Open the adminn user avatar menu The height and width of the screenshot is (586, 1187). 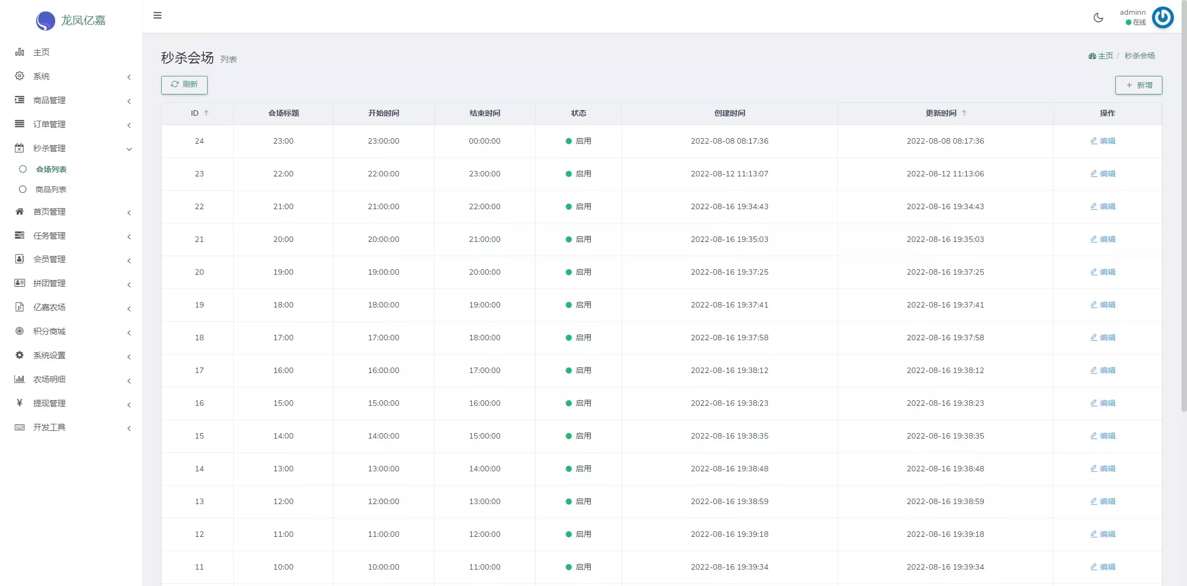coord(1162,17)
